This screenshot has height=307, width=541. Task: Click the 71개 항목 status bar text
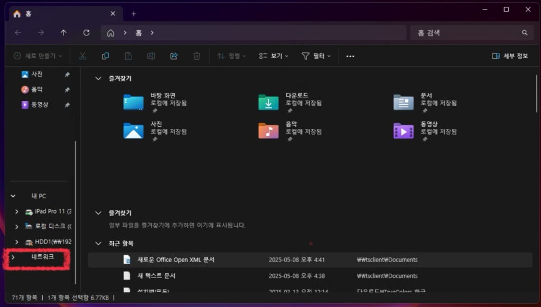pos(24,297)
